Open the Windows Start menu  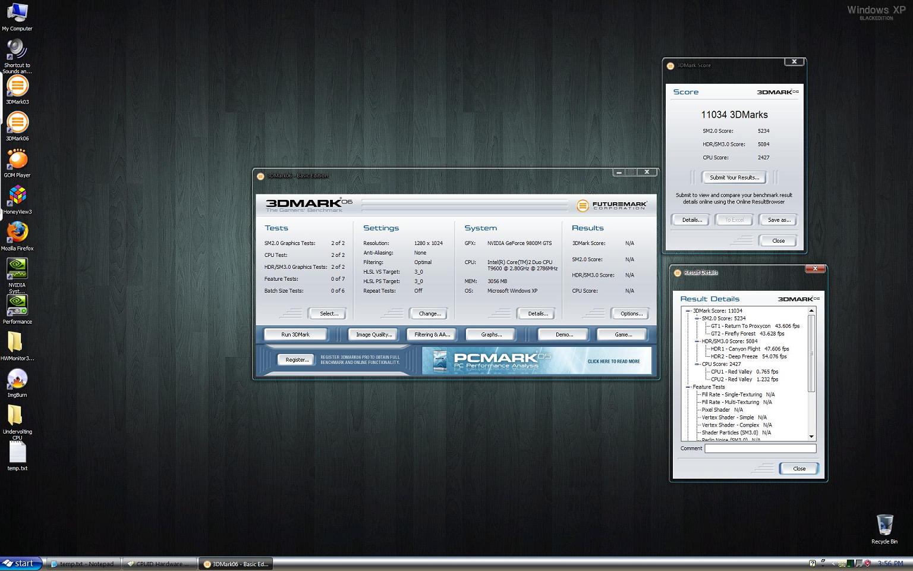[21, 563]
